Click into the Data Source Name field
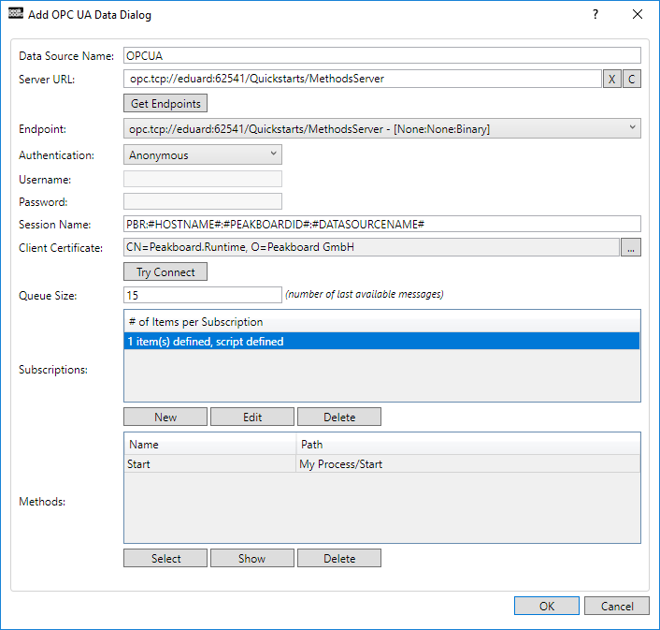 pos(381,55)
